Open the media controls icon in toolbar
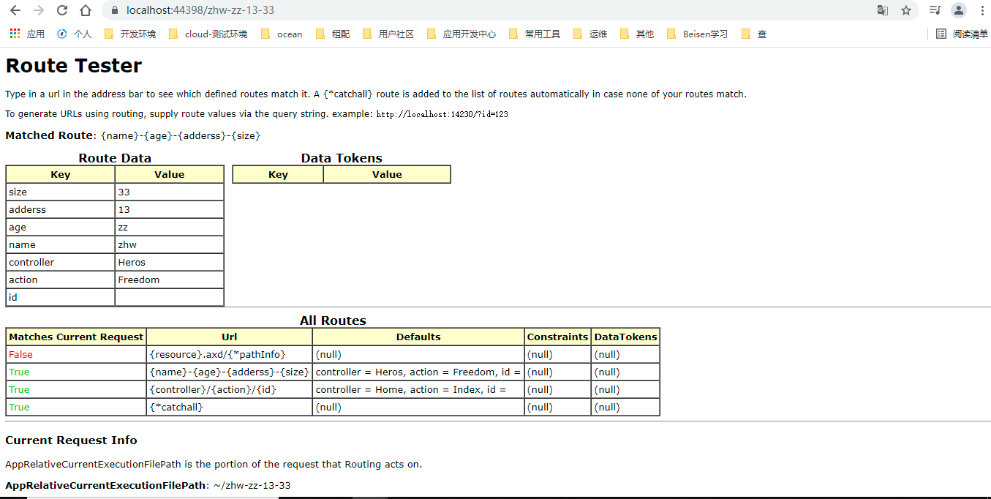 (934, 12)
